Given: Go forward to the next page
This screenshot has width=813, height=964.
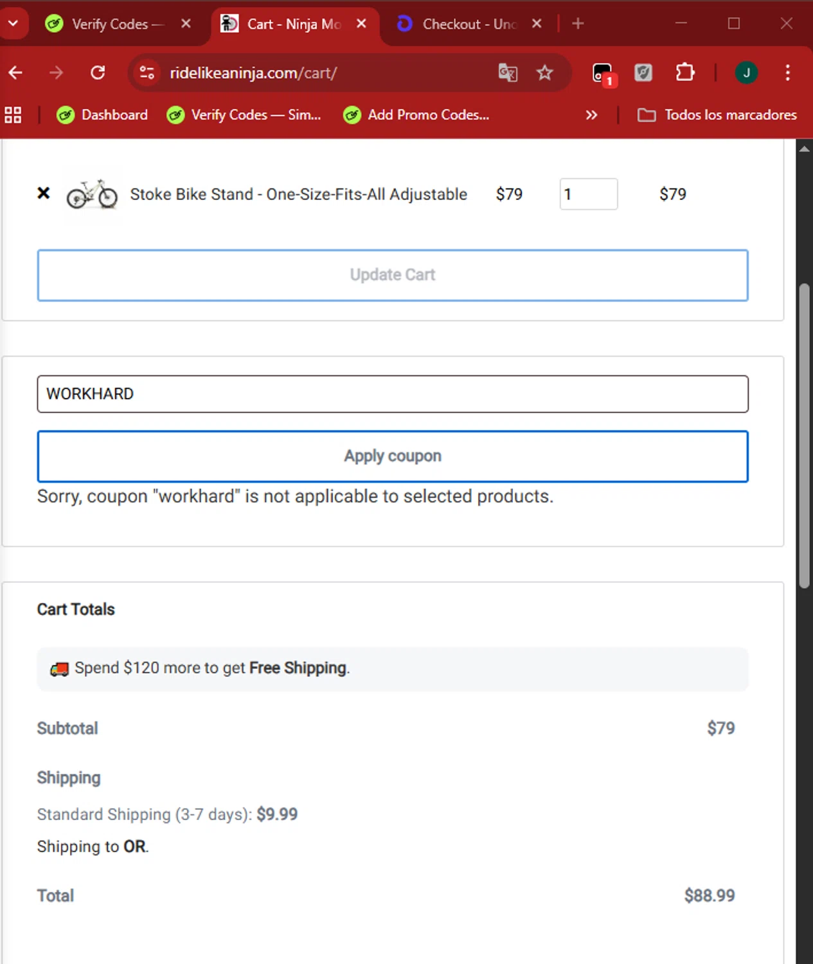Looking at the screenshot, I should click(x=57, y=73).
